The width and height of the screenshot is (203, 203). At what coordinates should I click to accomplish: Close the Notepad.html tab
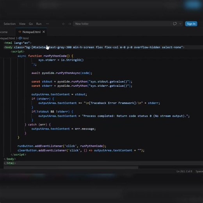coord(44,32)
